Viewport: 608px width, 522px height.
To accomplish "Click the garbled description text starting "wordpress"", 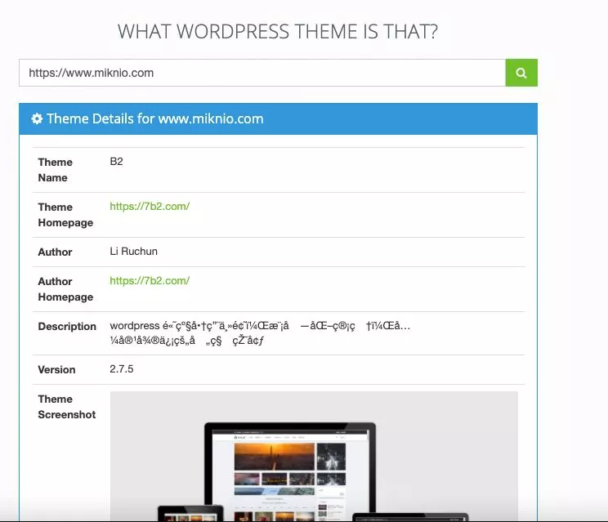I will [260, 333].
